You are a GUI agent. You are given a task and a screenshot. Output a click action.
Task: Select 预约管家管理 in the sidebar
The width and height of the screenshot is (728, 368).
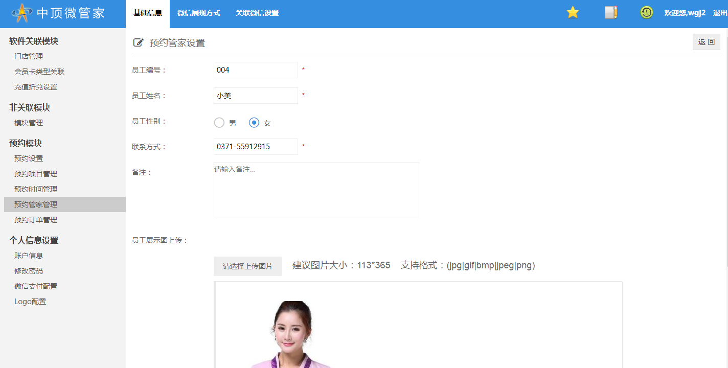pos(65,204)
